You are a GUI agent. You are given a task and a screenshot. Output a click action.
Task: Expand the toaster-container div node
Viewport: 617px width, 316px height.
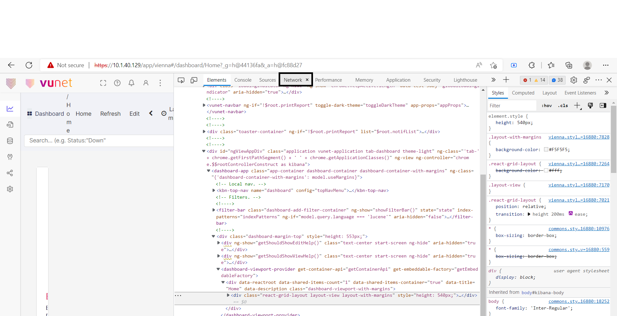point(204,131)
